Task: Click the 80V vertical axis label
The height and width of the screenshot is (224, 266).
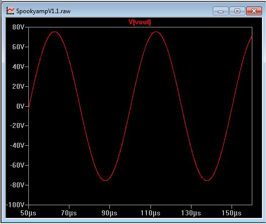Action: click(x=18, y=27)
